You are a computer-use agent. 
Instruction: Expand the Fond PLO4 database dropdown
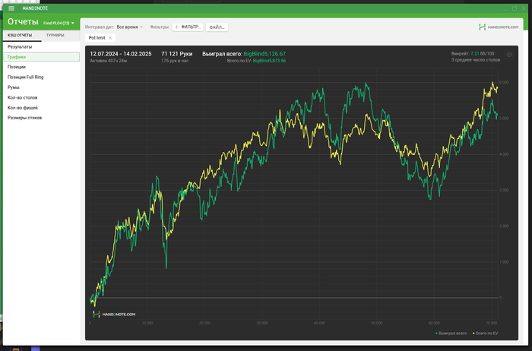coord(60,24)
